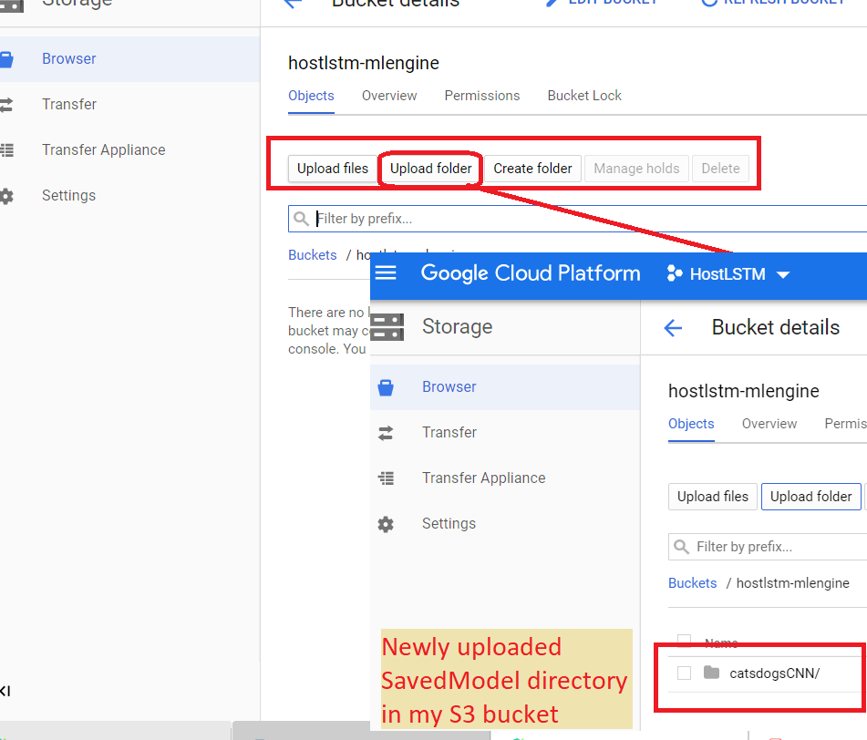Open the HostLSTM project selector dropdown

pyautogui.click(x=728, y=274)
